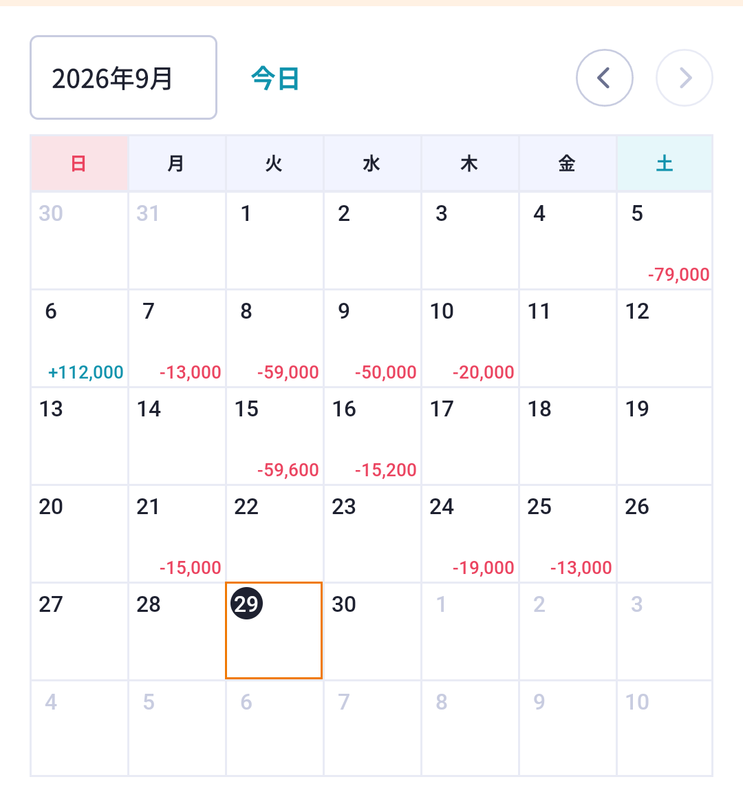
Task: Select September 5 showing -79,000
Action: pos(665,241)
